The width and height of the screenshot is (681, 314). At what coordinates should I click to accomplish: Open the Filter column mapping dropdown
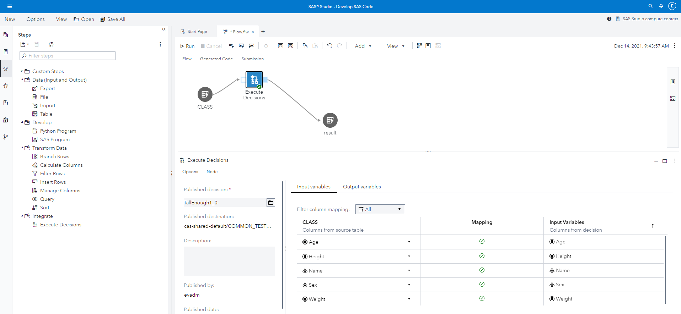coord(380,209)
